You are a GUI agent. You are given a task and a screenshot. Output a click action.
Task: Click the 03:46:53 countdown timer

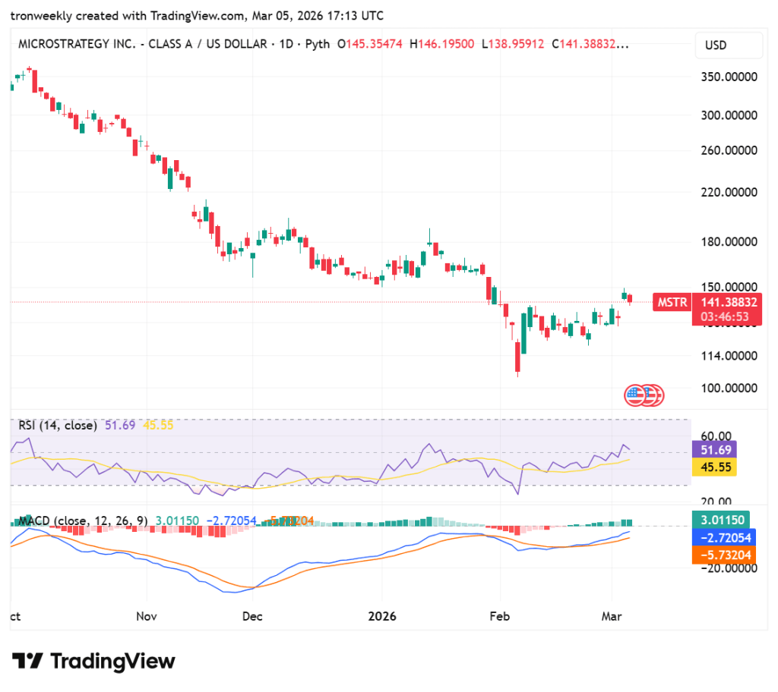pos(724,316)
